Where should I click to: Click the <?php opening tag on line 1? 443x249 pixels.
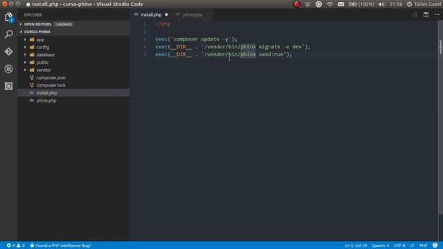(x=163, y=24)
